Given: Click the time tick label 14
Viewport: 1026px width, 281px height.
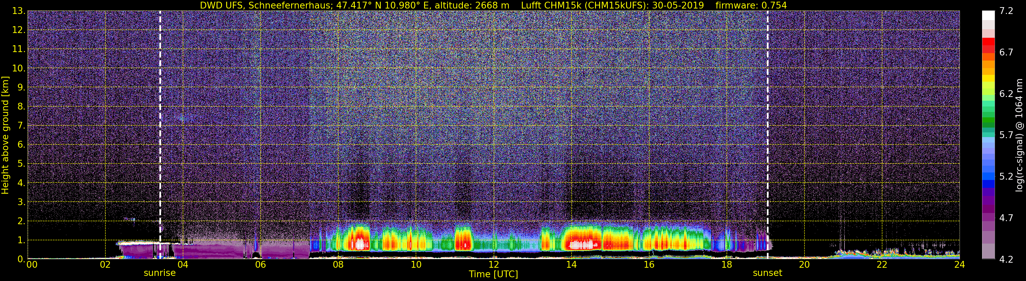Looking at the screenshot, I should (x=571, y=265).
